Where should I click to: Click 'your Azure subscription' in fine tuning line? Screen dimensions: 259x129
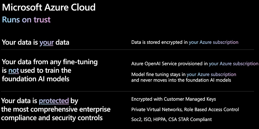coord(211,74)
